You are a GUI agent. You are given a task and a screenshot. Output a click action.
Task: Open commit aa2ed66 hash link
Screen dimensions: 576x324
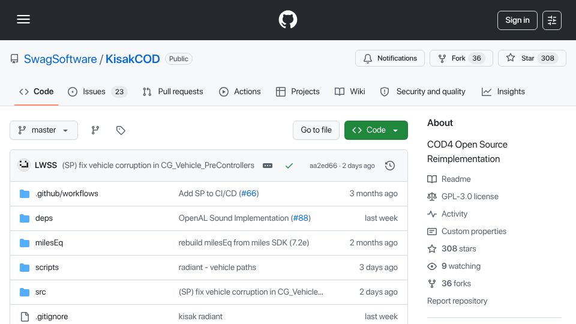pos(323,166)
